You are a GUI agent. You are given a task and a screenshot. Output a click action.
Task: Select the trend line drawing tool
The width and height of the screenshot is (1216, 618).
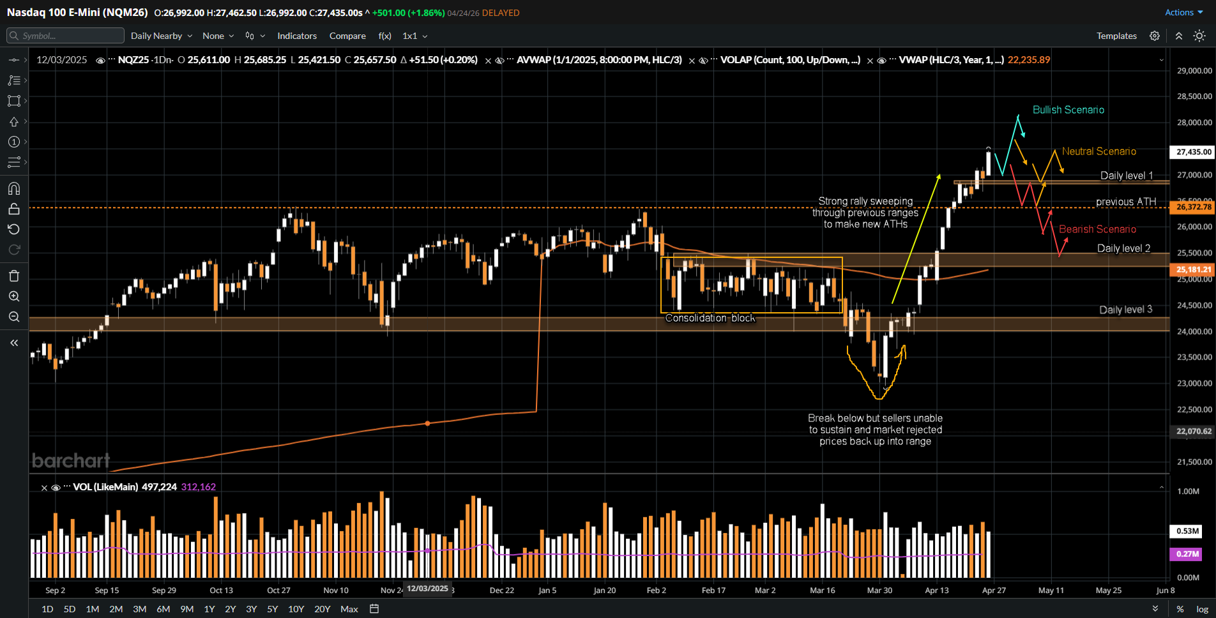[13, 60]
